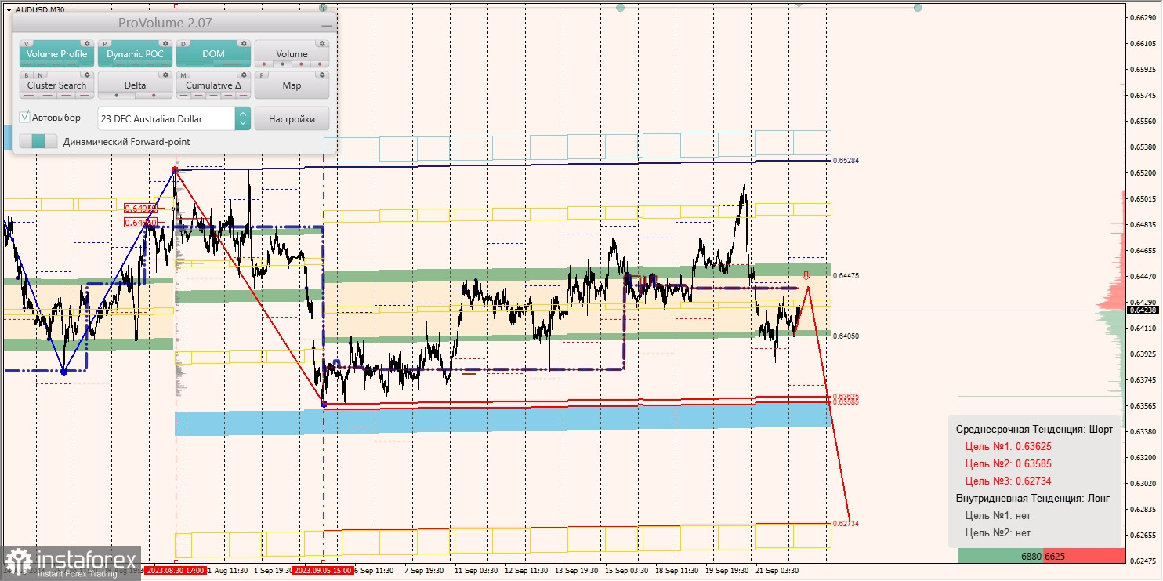Toggle the Cluster Search module
This screenshot has height=581, width=1163.
click(56, 85)
